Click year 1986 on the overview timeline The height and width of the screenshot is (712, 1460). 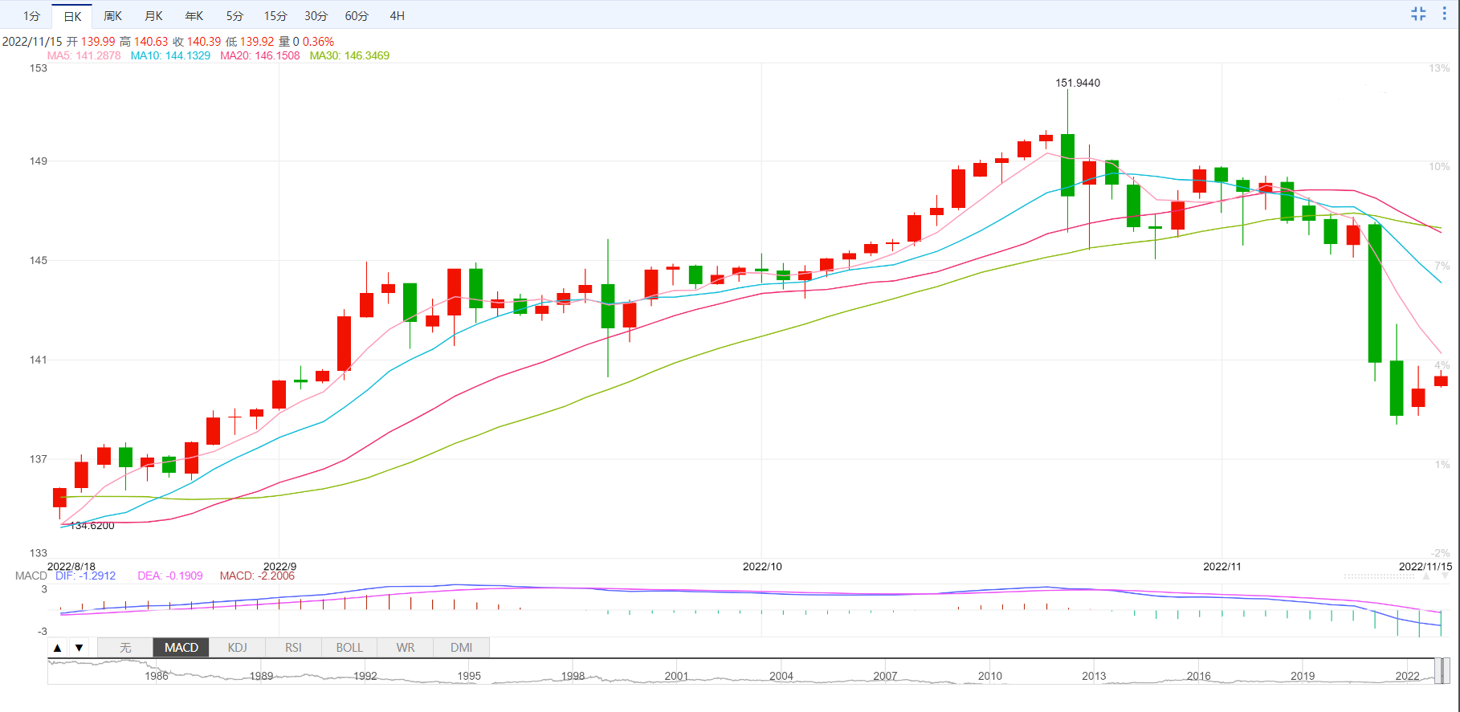[157, 676]
